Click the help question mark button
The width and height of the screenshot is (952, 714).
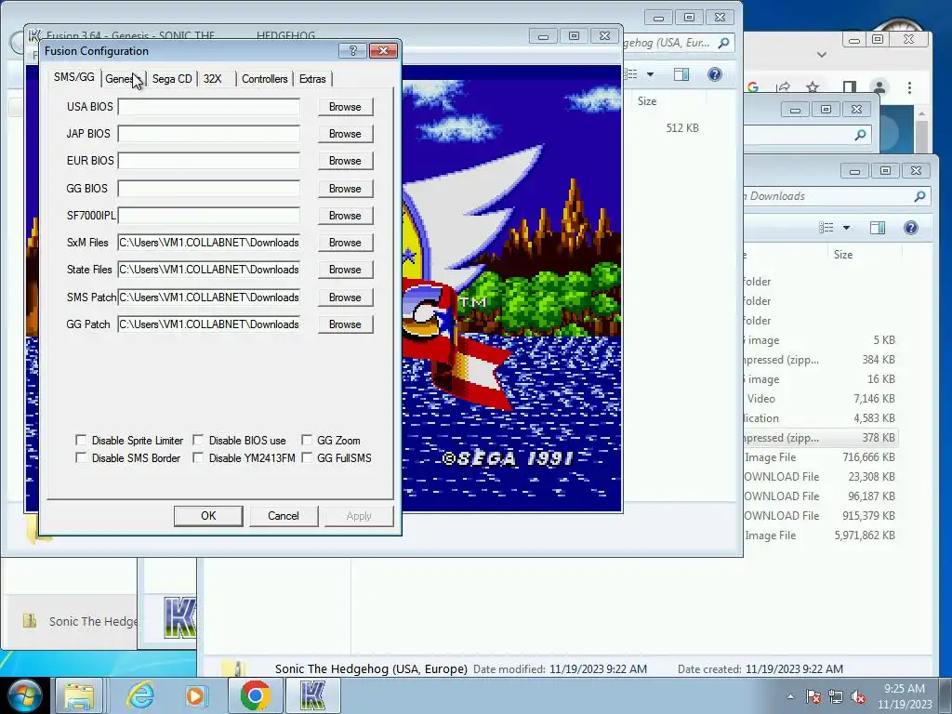pyautogui.click(x=352, y=50)
